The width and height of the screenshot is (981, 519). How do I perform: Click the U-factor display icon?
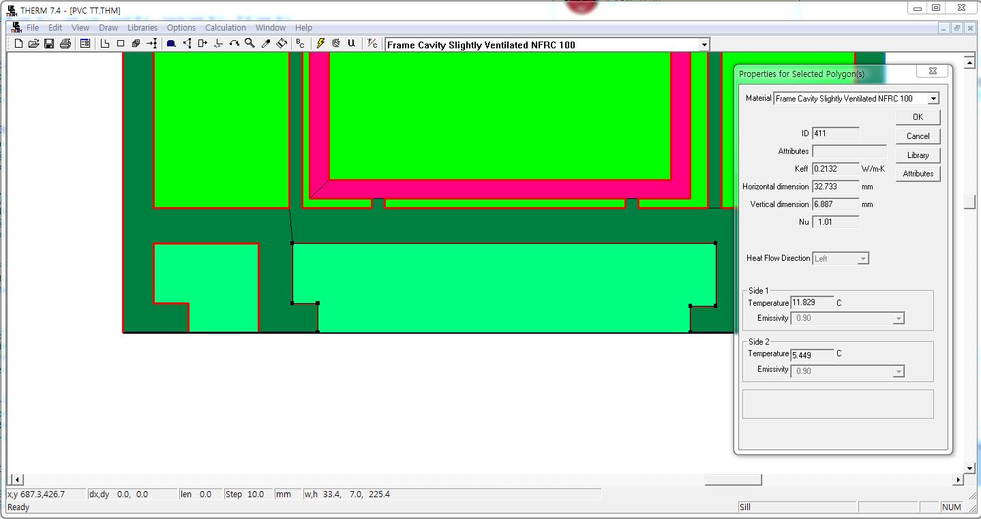tap(351, 44)
